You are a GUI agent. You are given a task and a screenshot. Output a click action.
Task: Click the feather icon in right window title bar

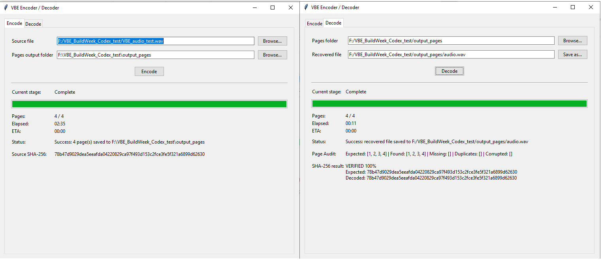(x=306, y=7)
